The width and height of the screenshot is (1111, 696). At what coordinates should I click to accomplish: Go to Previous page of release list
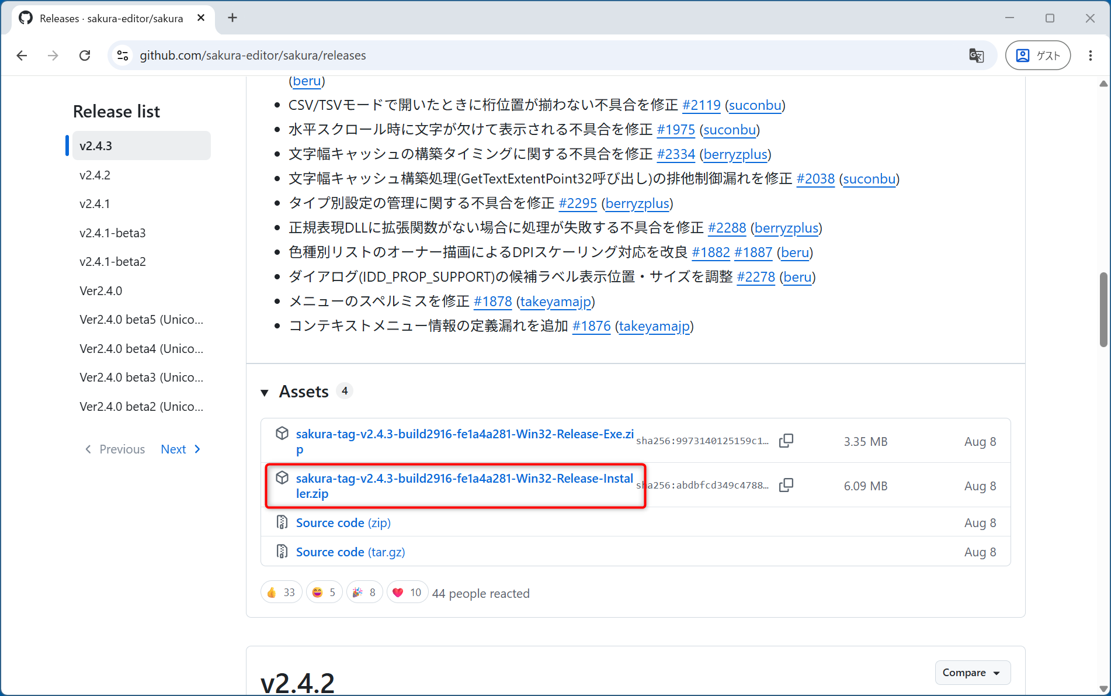tap(115, 449)
